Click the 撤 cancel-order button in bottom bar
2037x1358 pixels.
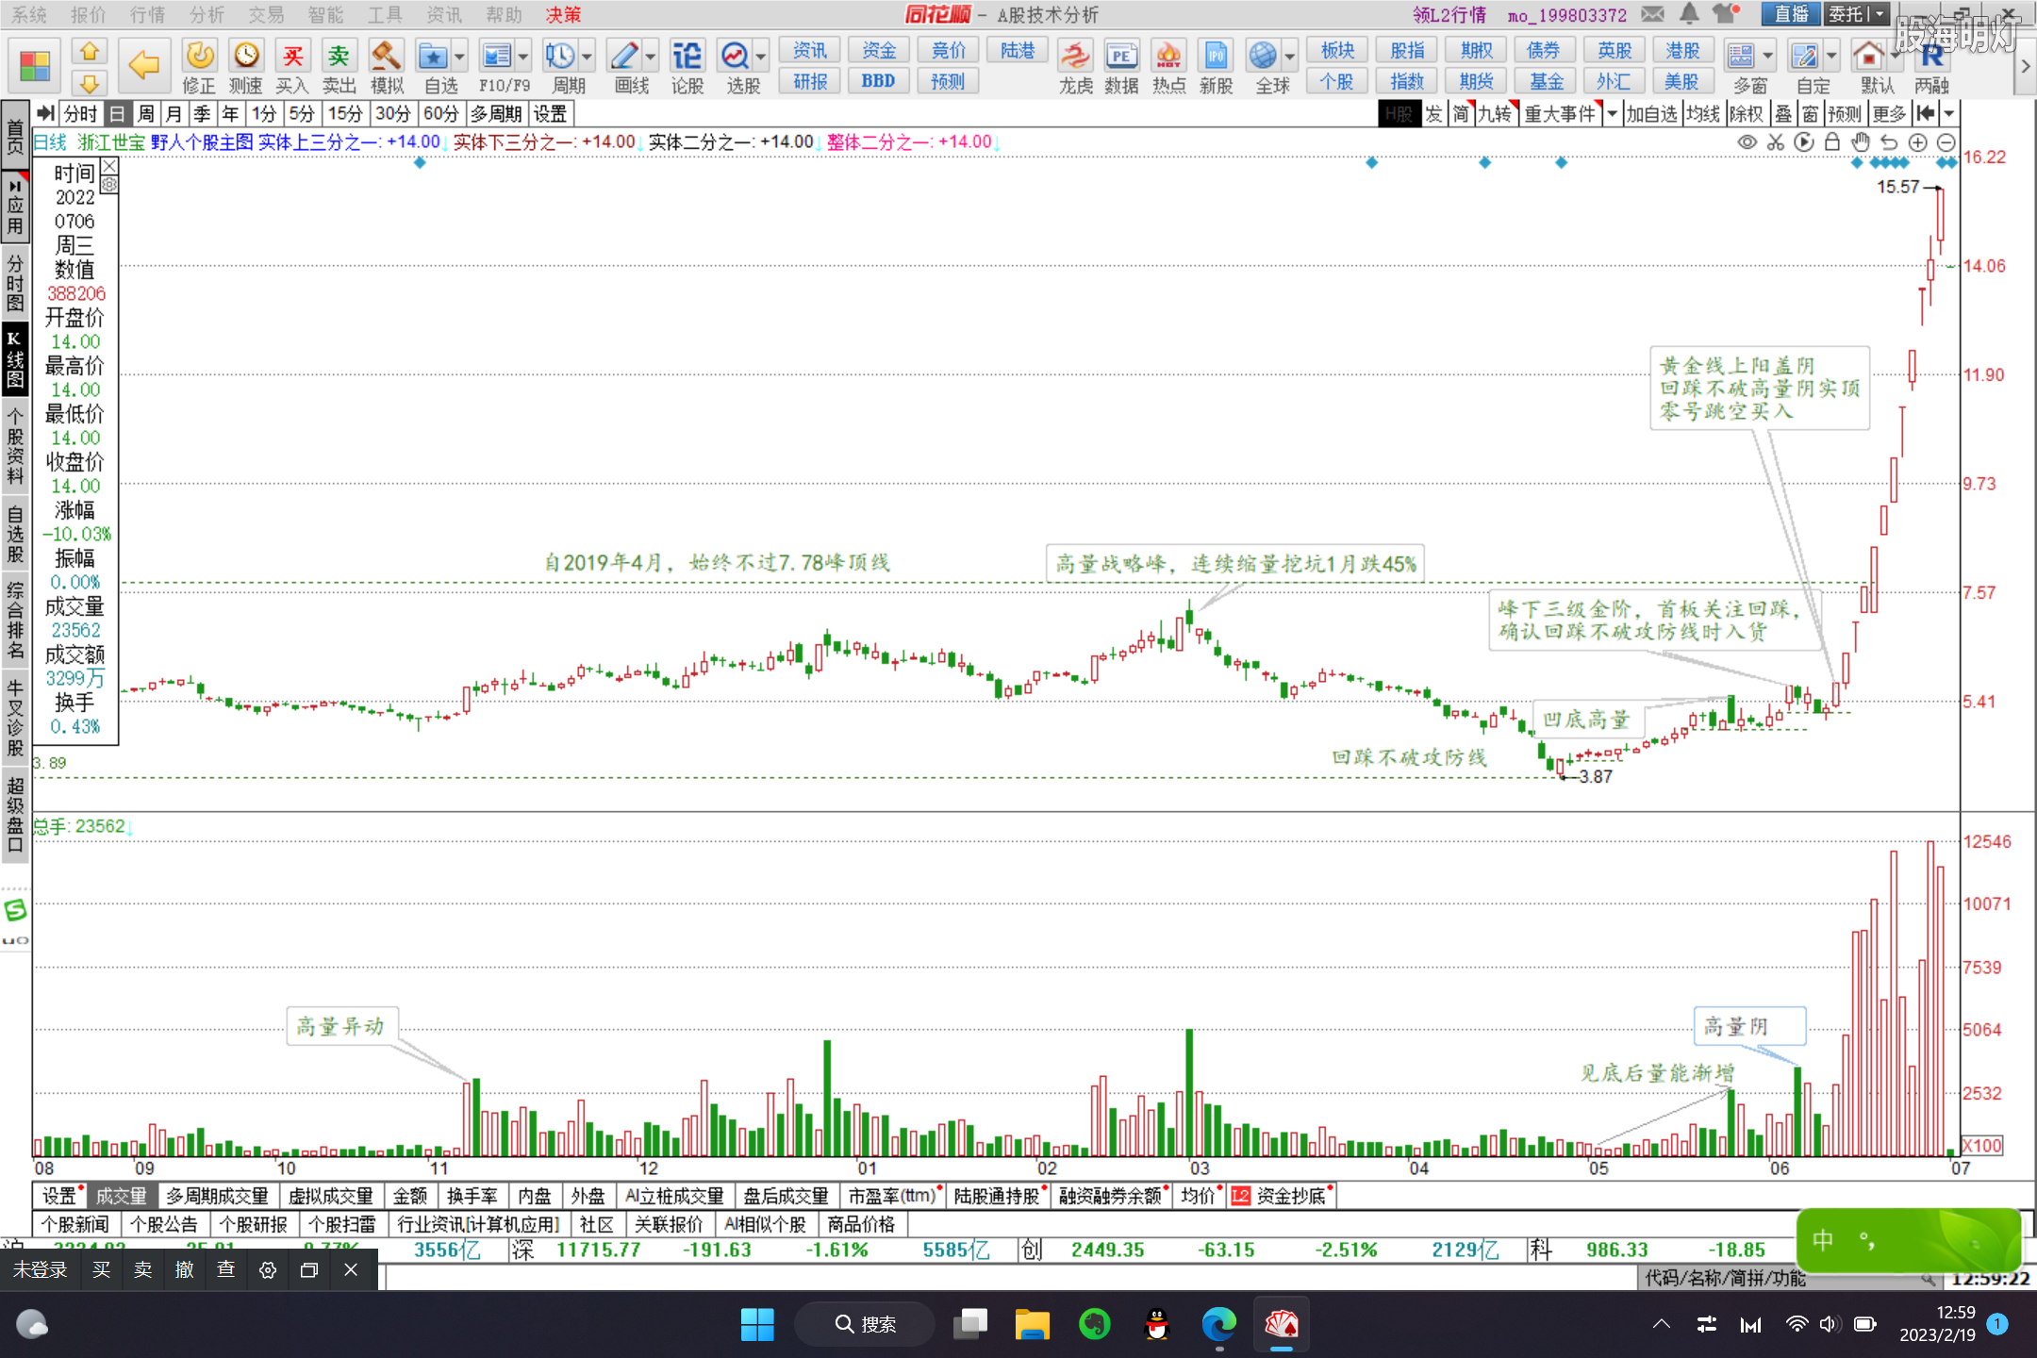pyautogui.click(x=185, y=1269)
